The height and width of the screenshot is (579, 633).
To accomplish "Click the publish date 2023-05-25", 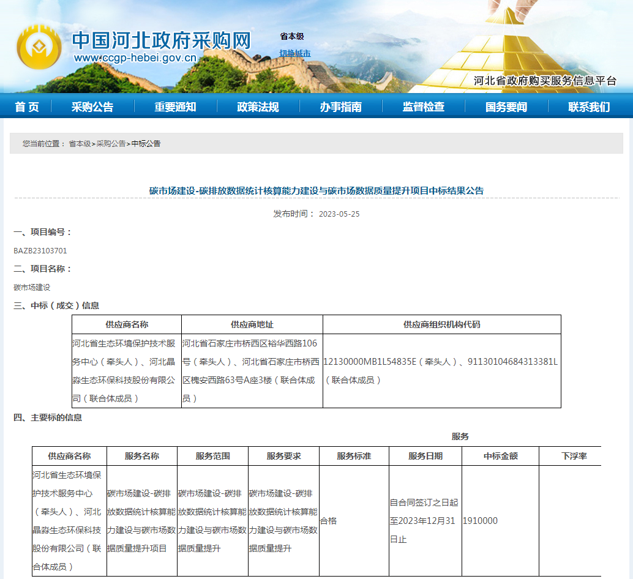I will (339, 214).
